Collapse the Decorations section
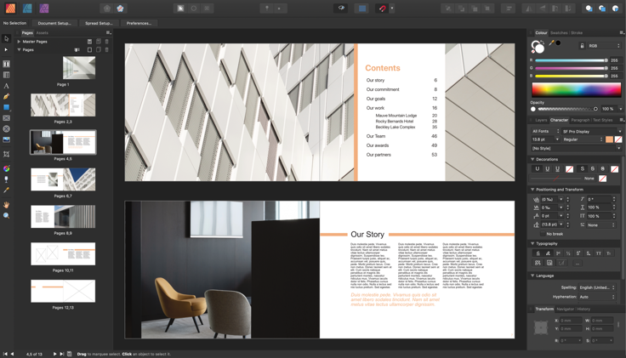Image resolution: width=626 pixels, height=358 pixels. 532,159
